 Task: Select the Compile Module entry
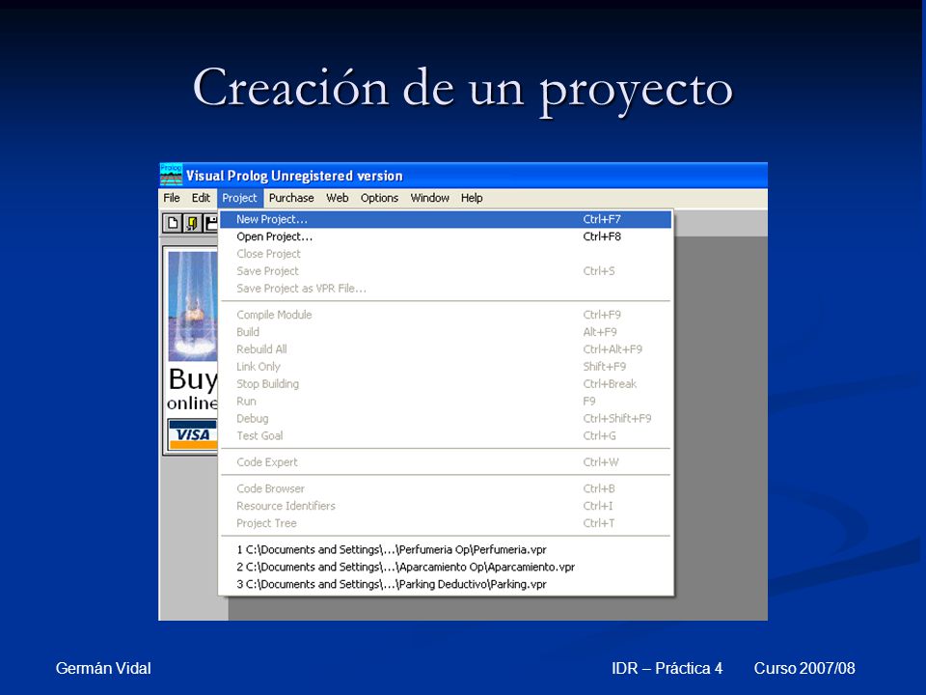point(446,315)
